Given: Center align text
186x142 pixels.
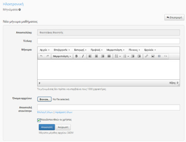Looking at the screenshot, I should point(96,56).
